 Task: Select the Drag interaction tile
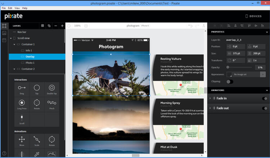(x=22, y=89)
